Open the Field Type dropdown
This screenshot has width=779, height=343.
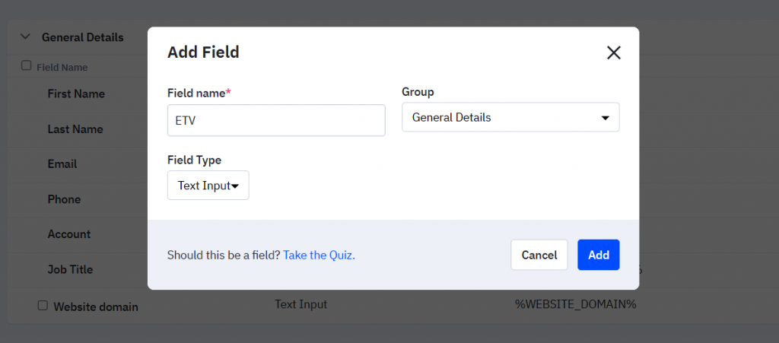tap(208, 186)
